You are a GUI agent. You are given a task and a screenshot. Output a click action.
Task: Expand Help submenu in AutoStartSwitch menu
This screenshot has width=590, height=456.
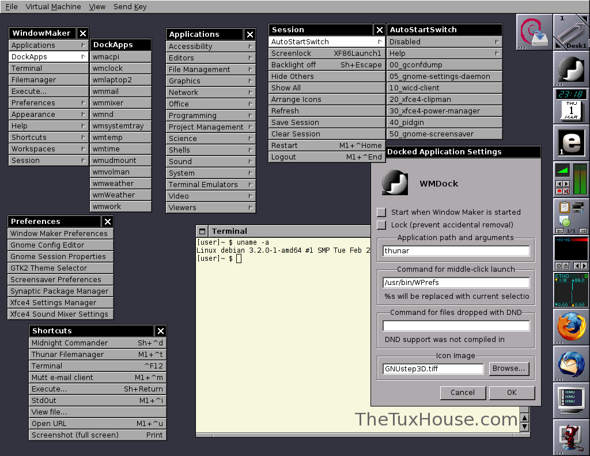[444, 54]
